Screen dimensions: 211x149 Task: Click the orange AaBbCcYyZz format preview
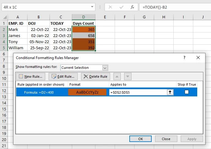click(x=87, y=92)
